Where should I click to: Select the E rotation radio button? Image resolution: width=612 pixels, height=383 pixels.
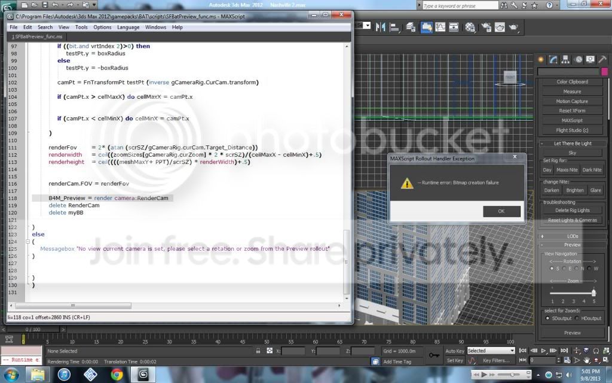tap(564, 269)
